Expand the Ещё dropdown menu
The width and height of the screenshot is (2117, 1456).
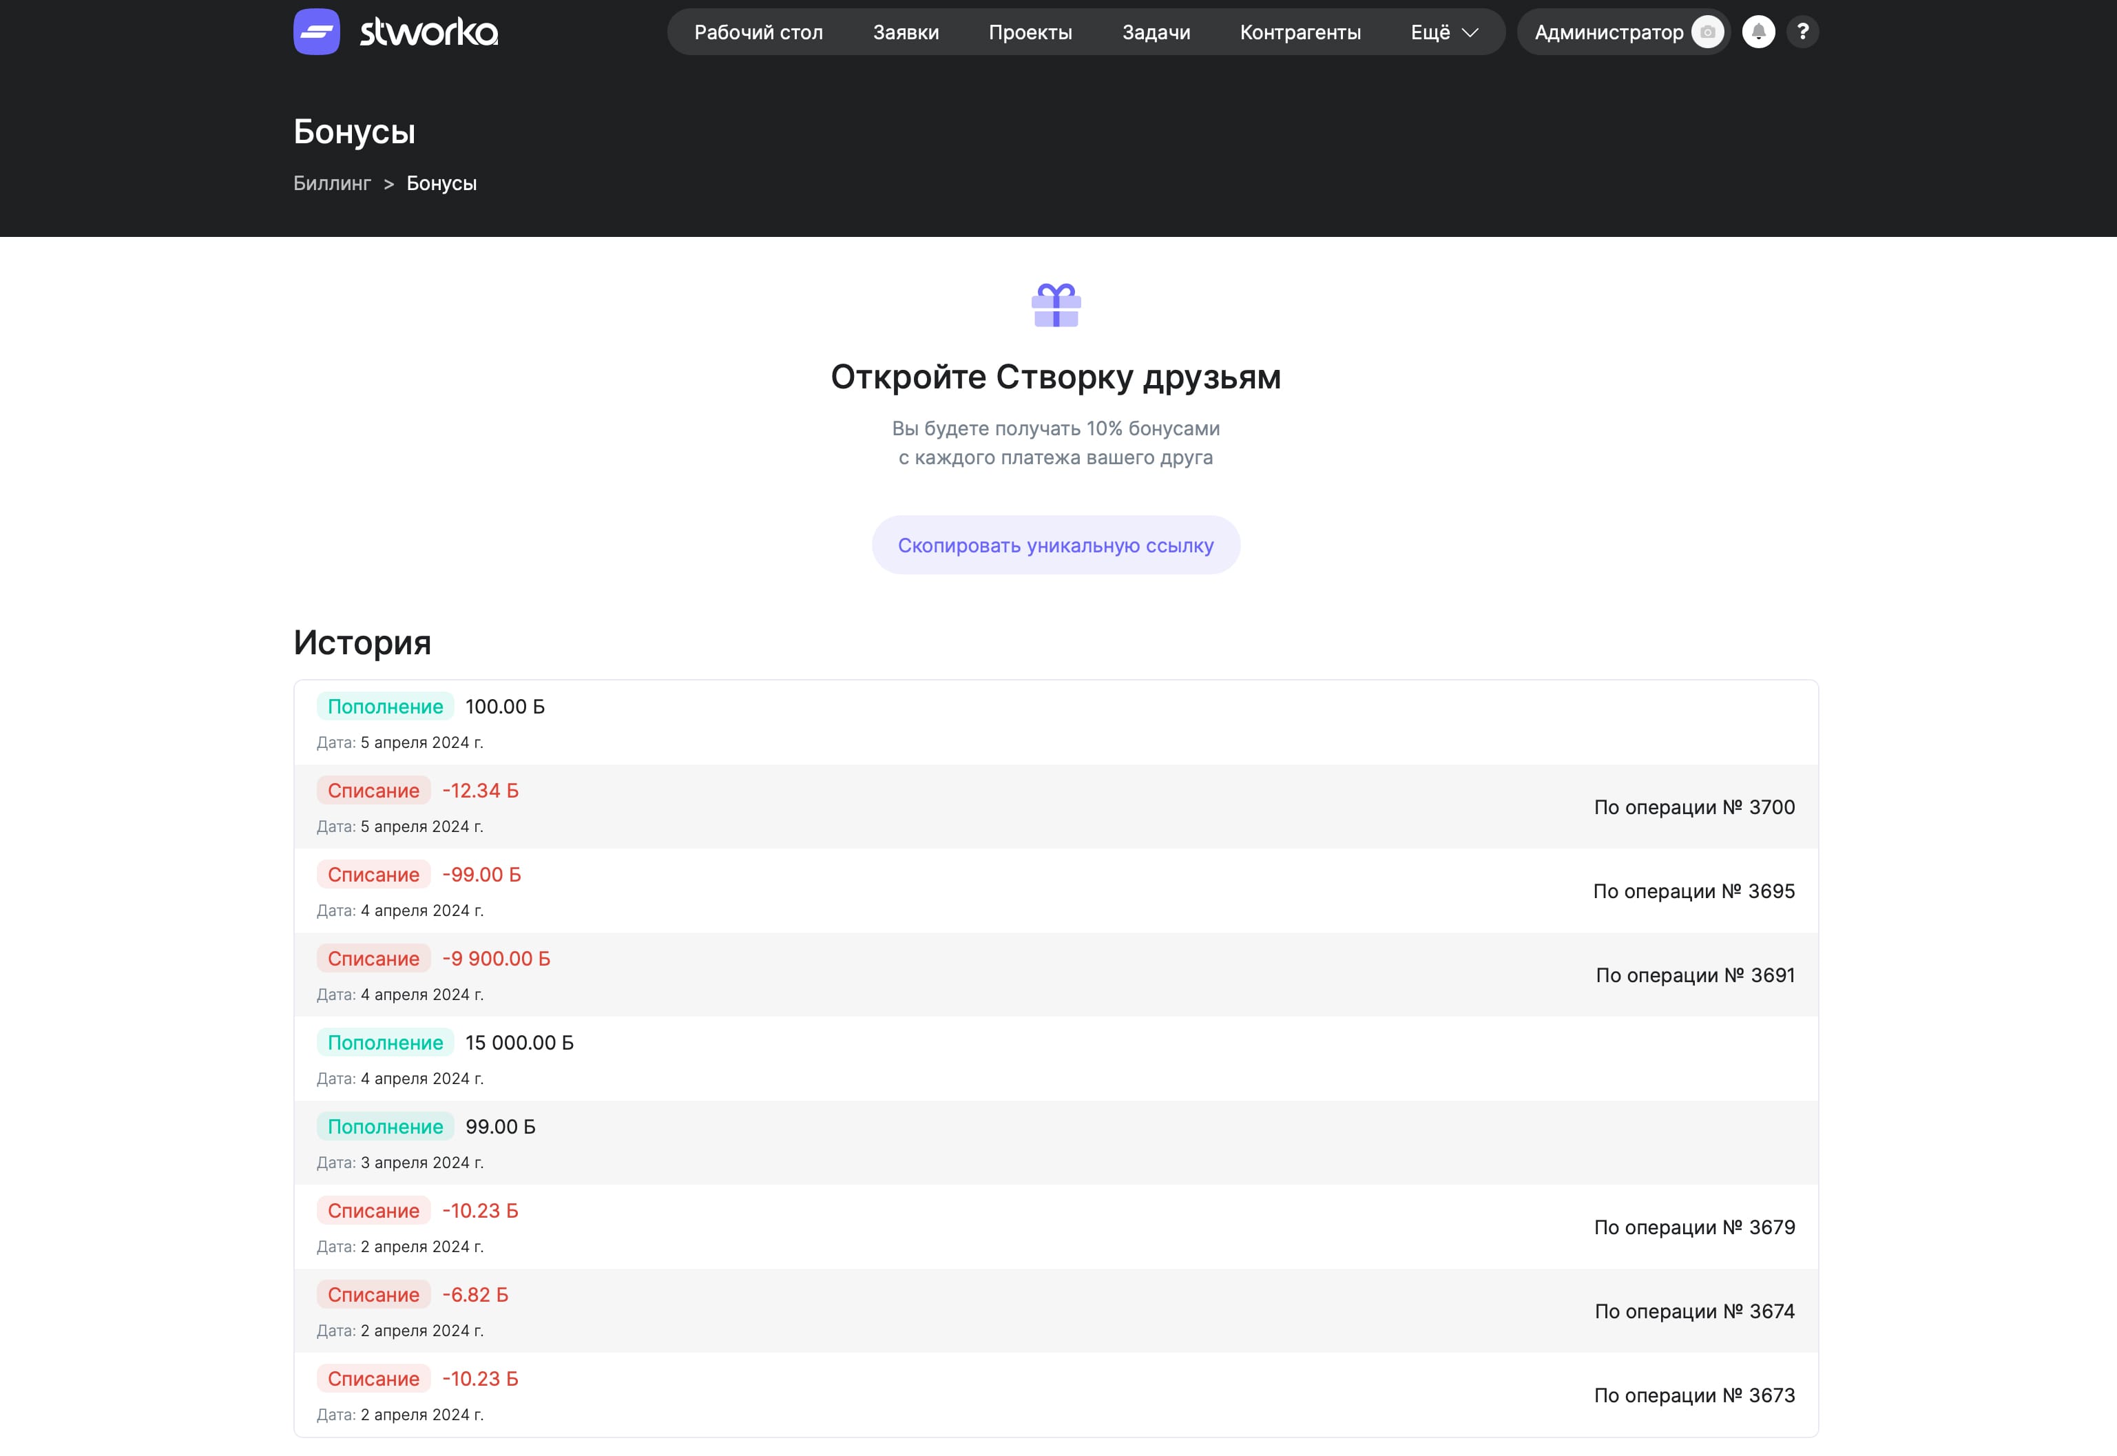point(1444,32)
